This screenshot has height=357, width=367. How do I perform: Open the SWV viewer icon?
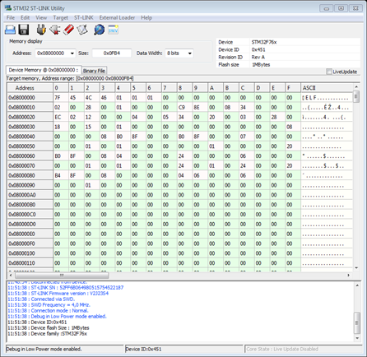tap(113, 30)
